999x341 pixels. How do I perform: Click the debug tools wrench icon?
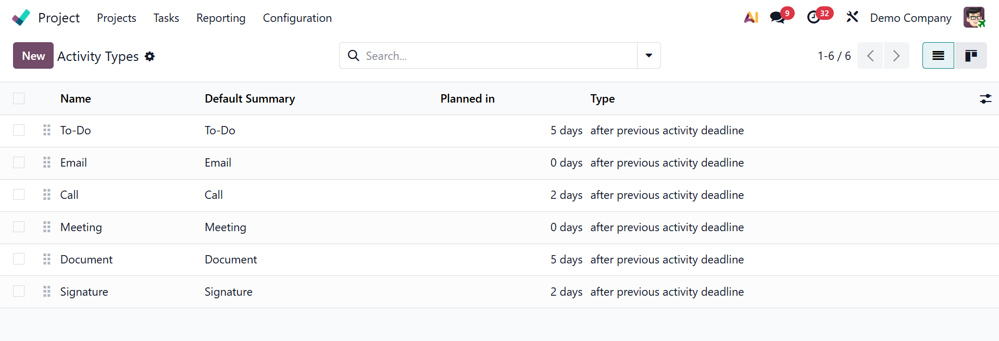[x=852, y=17]
